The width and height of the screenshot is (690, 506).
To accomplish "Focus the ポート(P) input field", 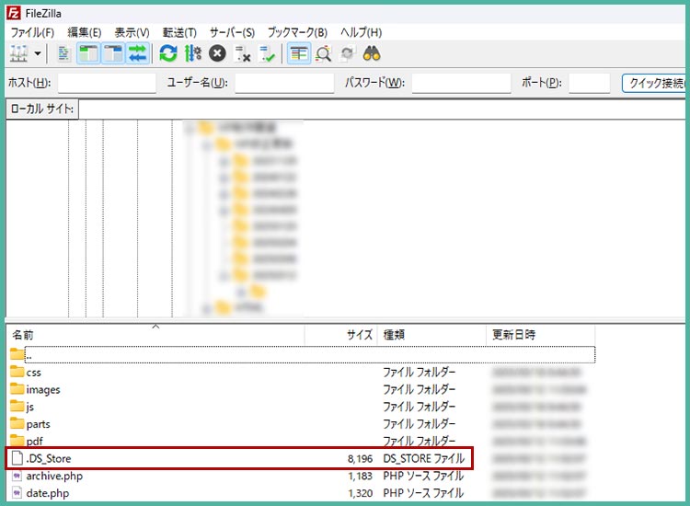I will (x=589, y=83).
